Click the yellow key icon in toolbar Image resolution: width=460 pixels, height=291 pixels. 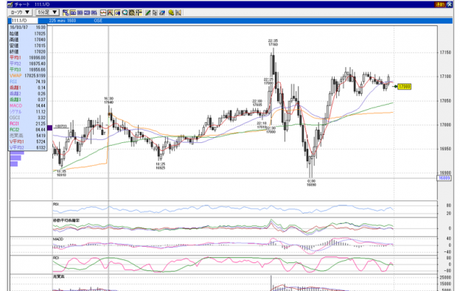coord(171,13)
